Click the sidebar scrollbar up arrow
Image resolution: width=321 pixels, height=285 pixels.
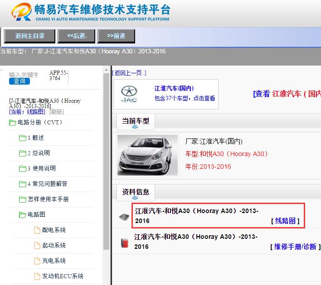tap(106, 70)
